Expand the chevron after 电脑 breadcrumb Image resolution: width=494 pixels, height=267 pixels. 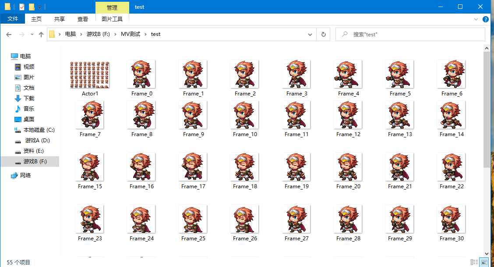(x=81, y=34)
